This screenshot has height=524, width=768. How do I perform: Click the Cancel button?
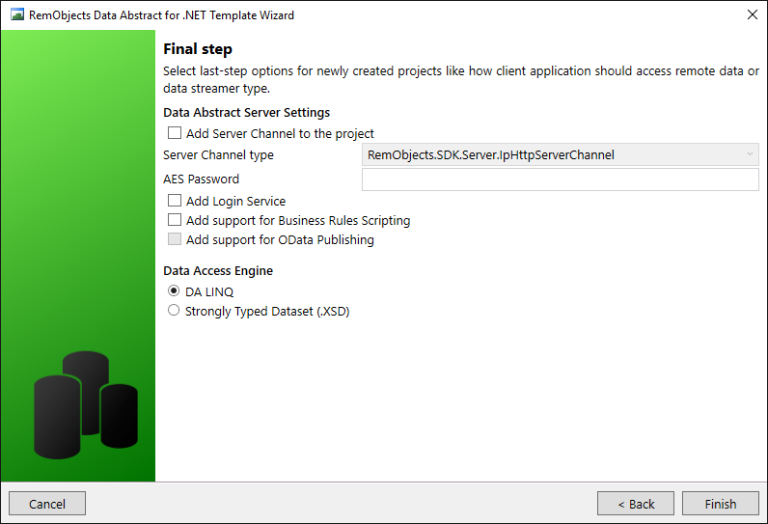[47, 504]
